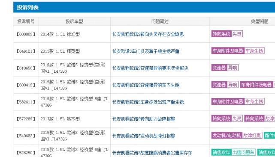
Task: Select complaint number 【600412】
Action: coord(26,85)
